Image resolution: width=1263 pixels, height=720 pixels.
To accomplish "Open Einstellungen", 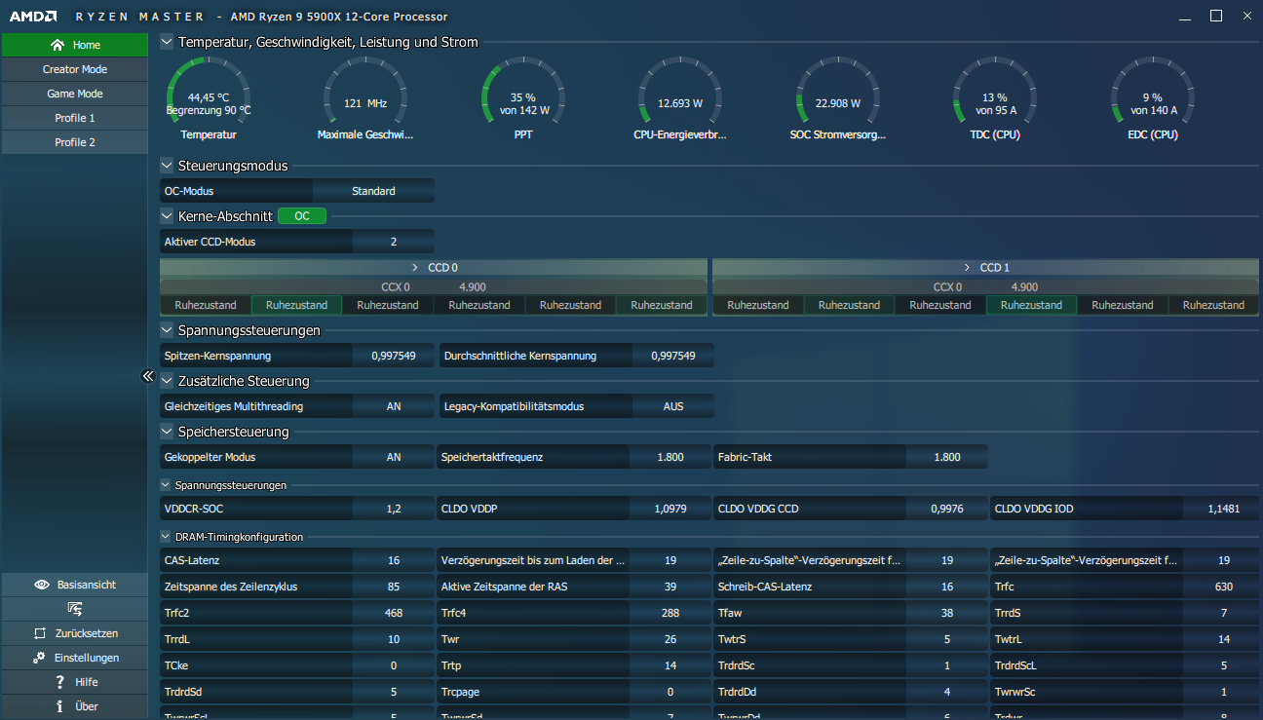I will coord(75,658).
